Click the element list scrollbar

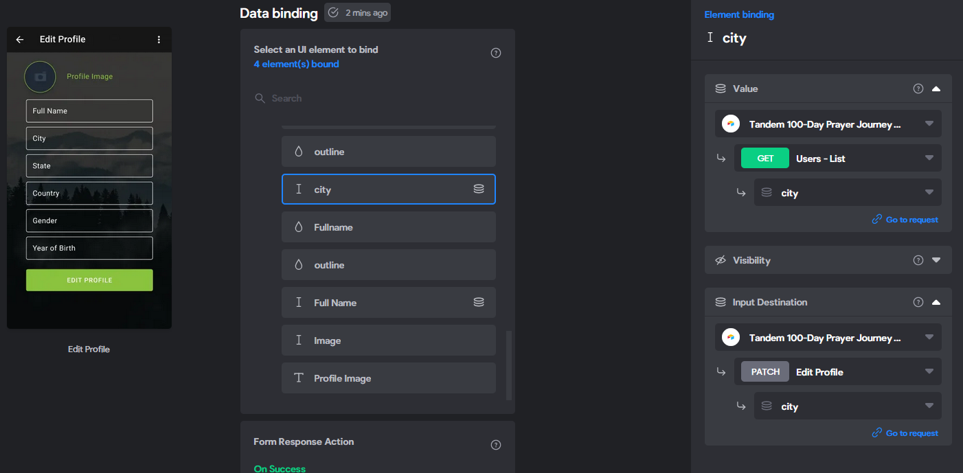coord(509,365)
